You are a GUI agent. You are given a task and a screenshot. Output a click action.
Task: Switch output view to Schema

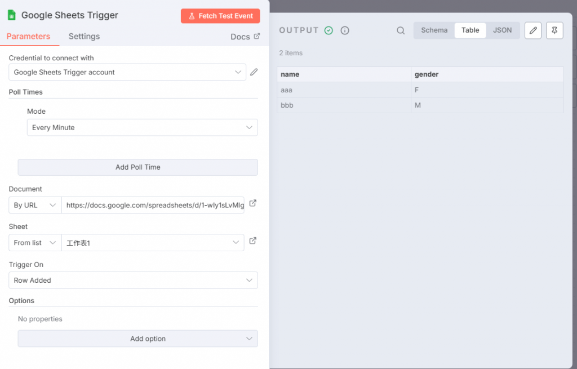coord(434,30)
